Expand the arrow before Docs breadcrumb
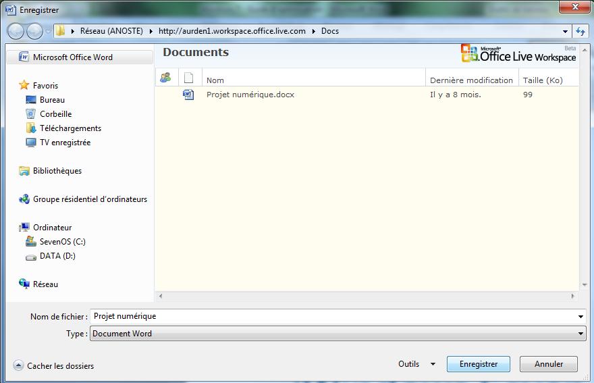The image size is (594, 383). tap(314, 31)
